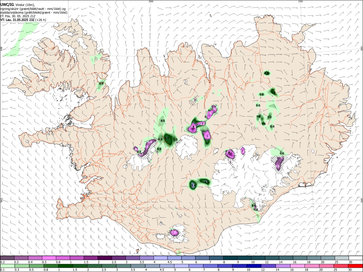
Task: Pick the dusky purple 0.2–0.3 legend swatch
Action: (x=7, y=258)
